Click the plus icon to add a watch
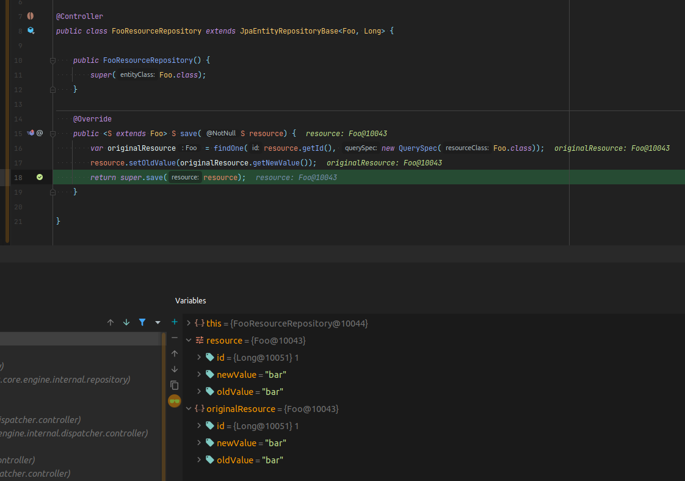Screen dimensions: 685x481 pyautogui.click(x=174, y=322)
